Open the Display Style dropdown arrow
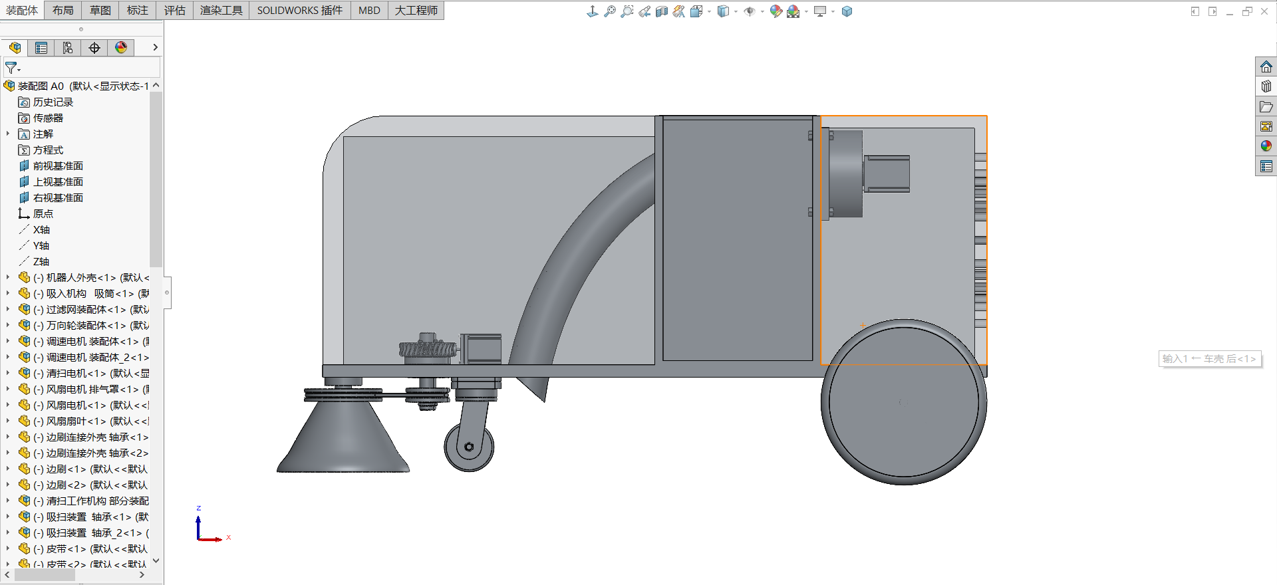1277x585 pixels. [x=736, y=11]
